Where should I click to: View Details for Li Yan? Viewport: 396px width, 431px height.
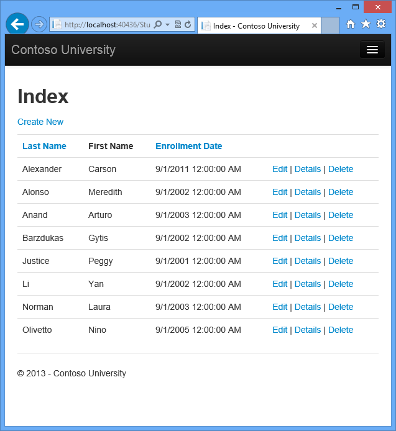308,284
